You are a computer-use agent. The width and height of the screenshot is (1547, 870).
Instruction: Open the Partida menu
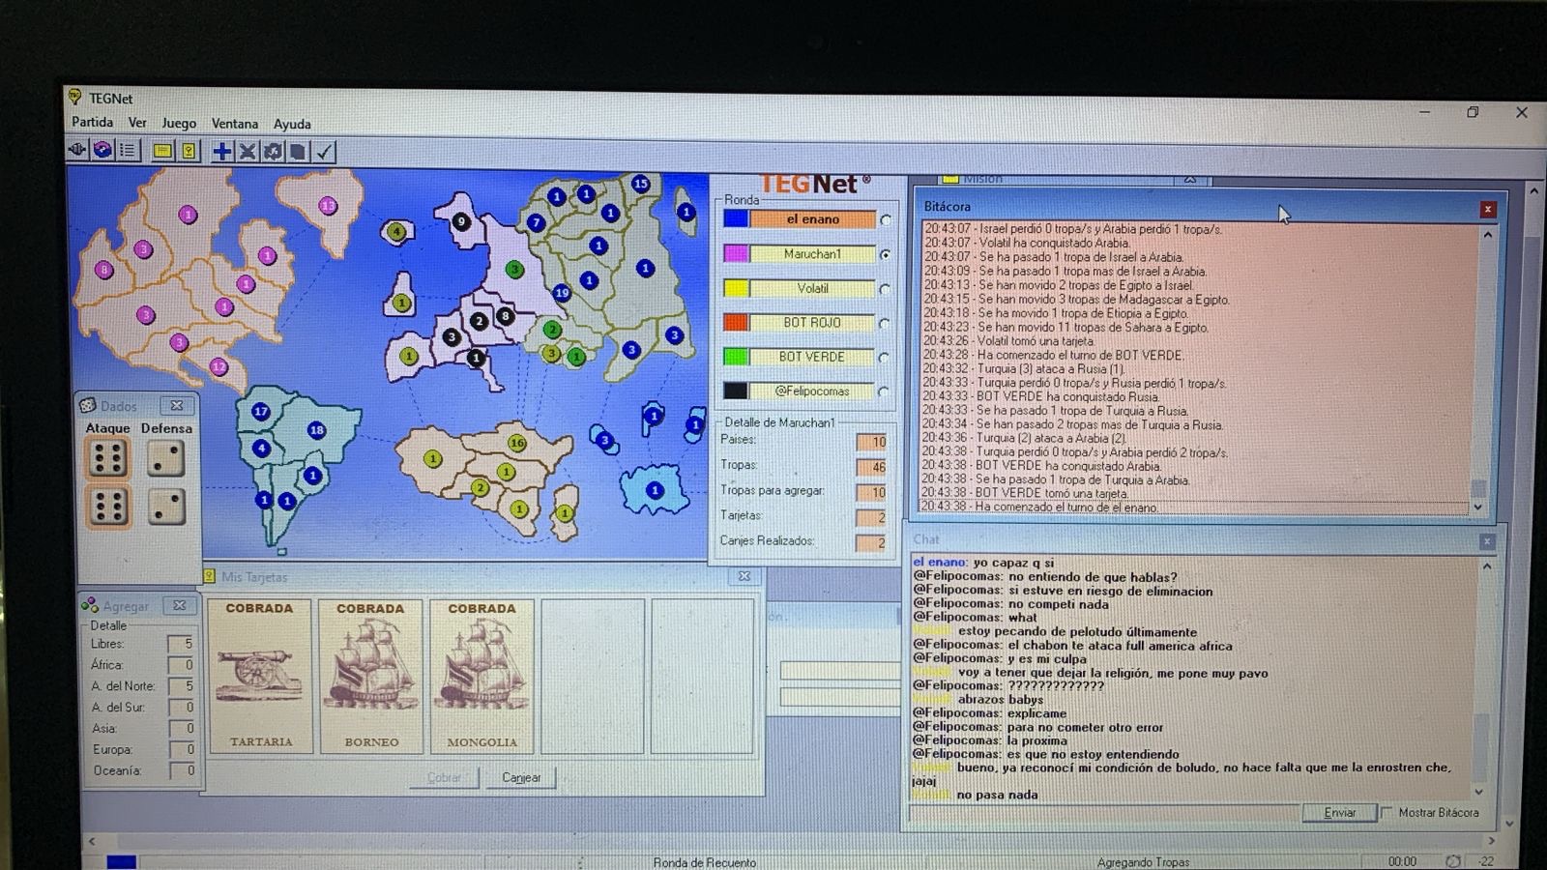[92, 122]
